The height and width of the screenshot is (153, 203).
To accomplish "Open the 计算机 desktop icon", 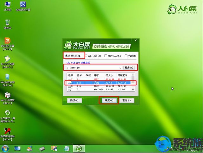I will [8, 6].
